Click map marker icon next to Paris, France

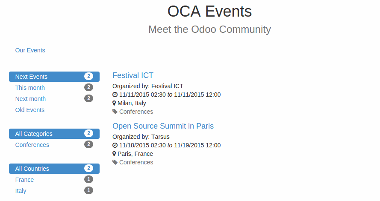coord(115,154)
